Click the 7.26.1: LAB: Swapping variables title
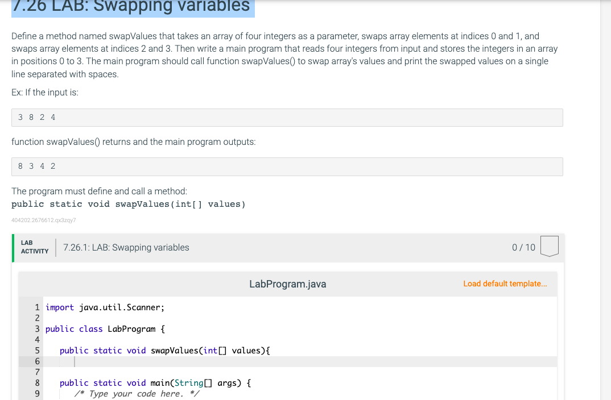 tap(126, 247)
